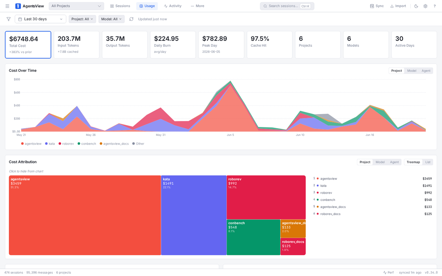
Task: Click the 474 sessions status text
Action: click(x=14, y=273)
